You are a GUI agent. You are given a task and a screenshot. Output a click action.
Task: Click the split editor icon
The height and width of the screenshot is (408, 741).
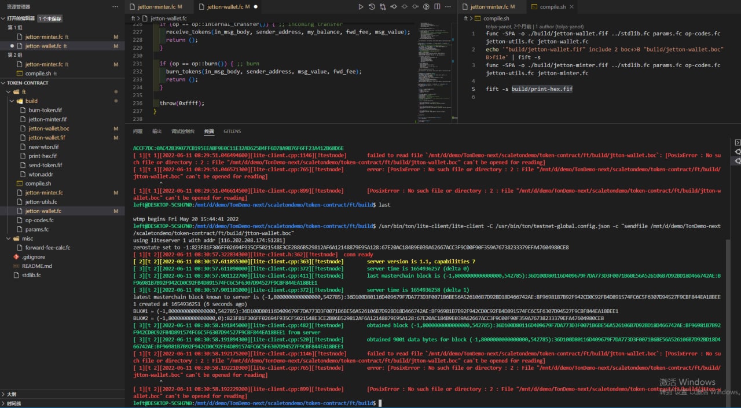click(438, 7)
